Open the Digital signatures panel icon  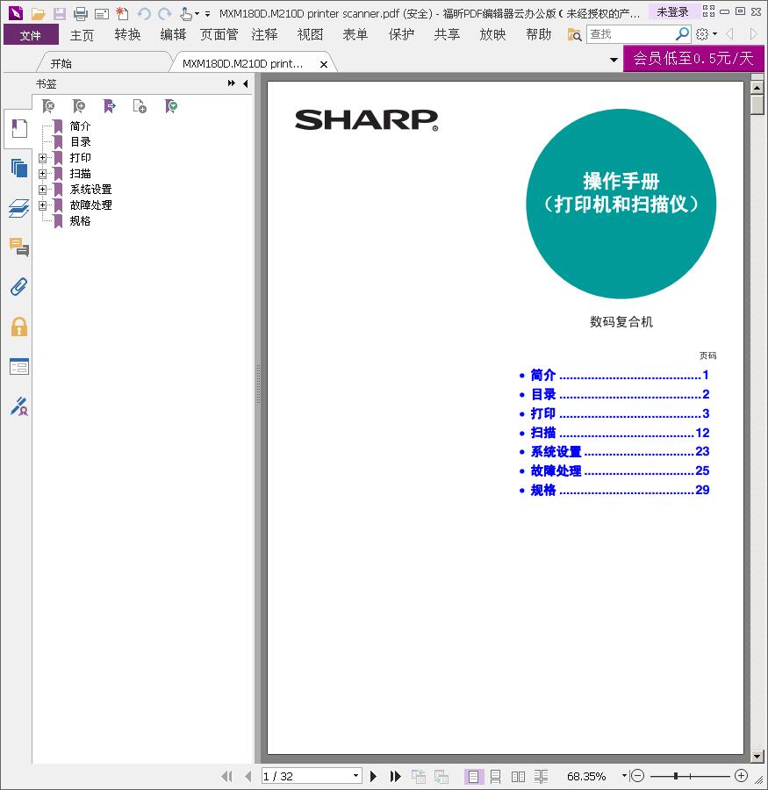click(x=19, y=406)
